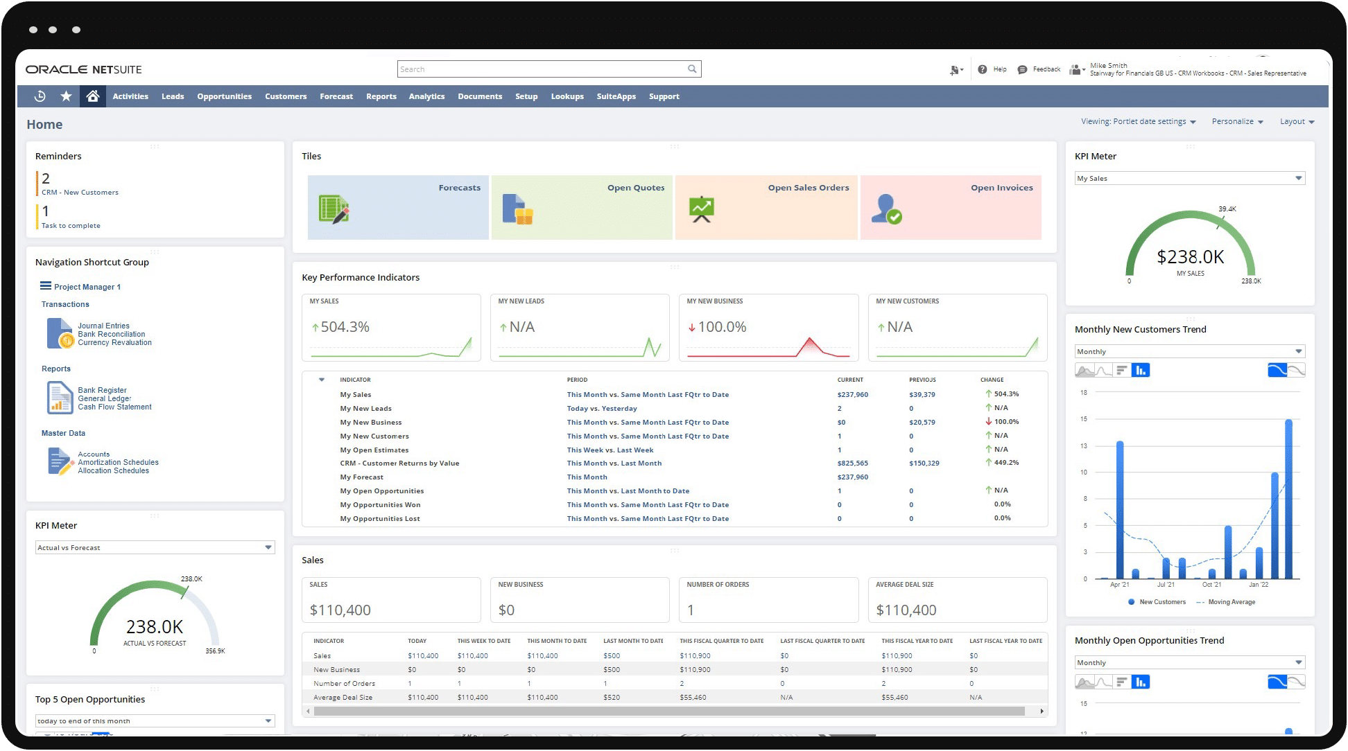
Task: Click the Help question mark icon
Action: pyautogui.click(x=982, y=69)
